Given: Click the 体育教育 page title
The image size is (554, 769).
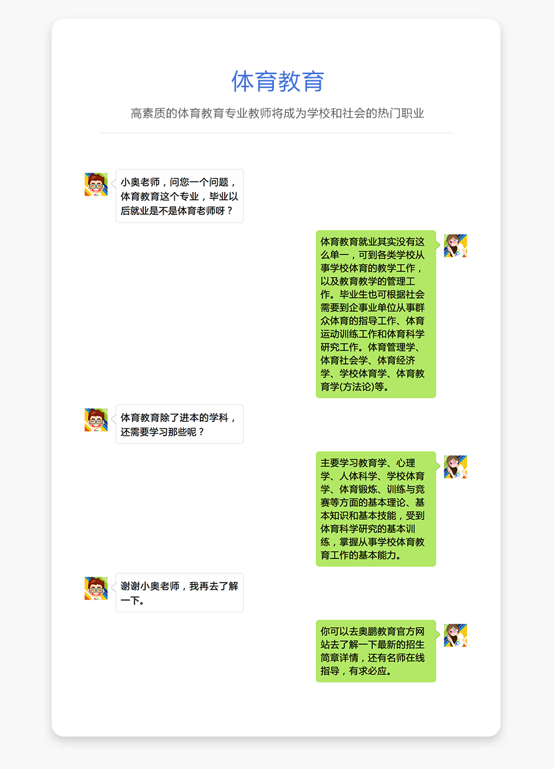Looking at the screenshot, I should 278,82.
